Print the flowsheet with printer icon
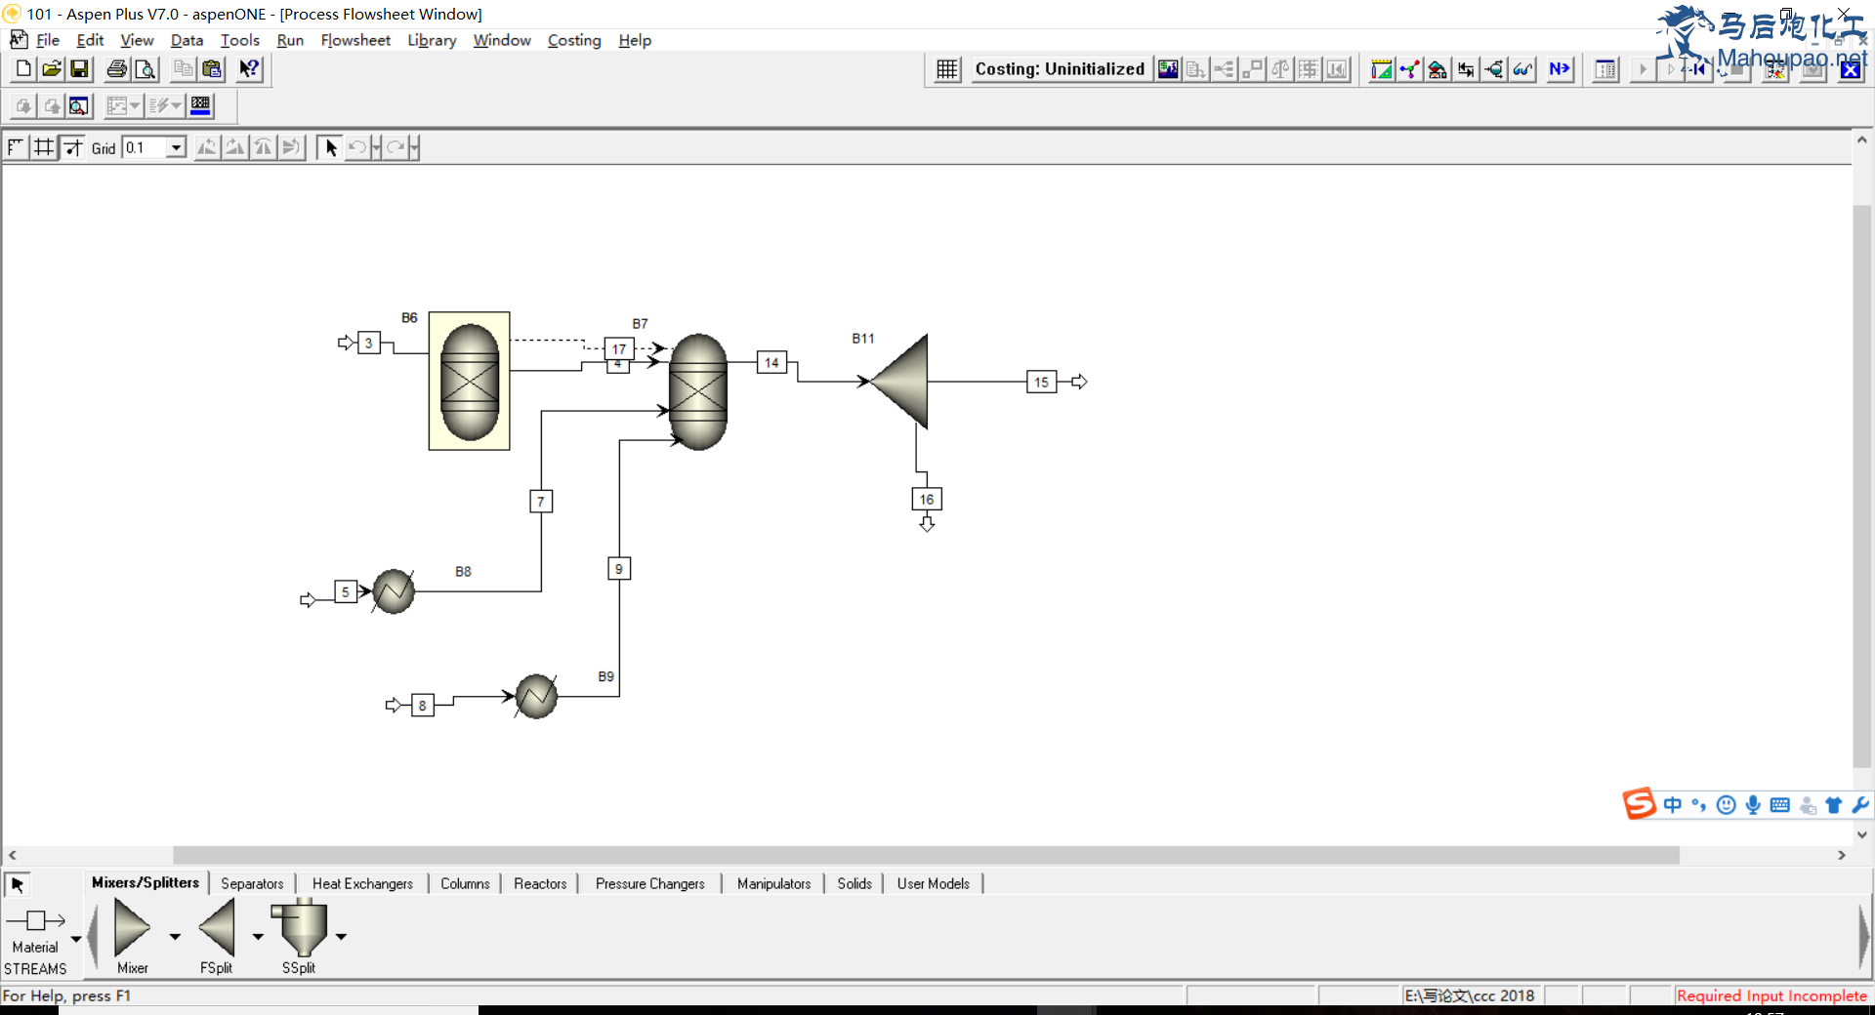 click(117, 69)
